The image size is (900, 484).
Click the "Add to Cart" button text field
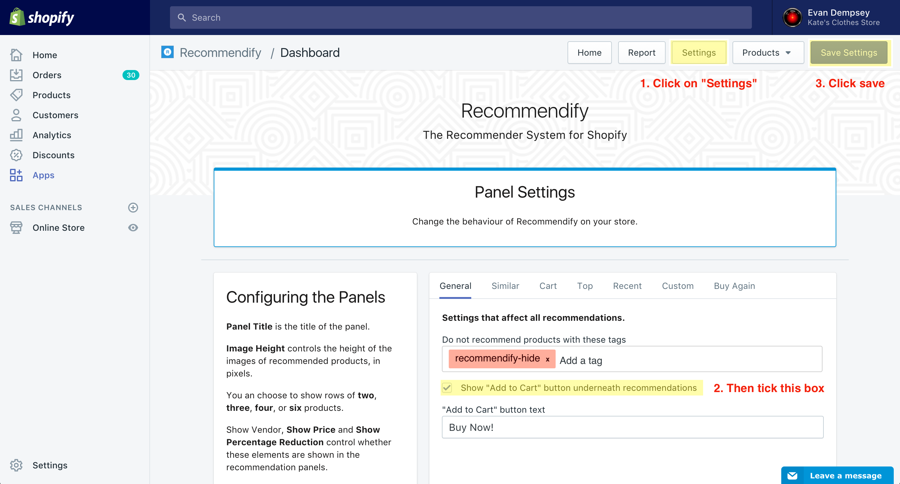click(x=632, y=427)
